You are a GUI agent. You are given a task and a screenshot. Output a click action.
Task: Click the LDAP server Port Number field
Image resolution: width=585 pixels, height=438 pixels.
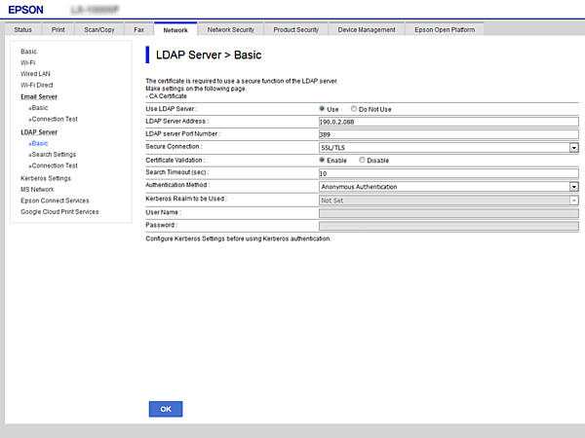[448, 134]
